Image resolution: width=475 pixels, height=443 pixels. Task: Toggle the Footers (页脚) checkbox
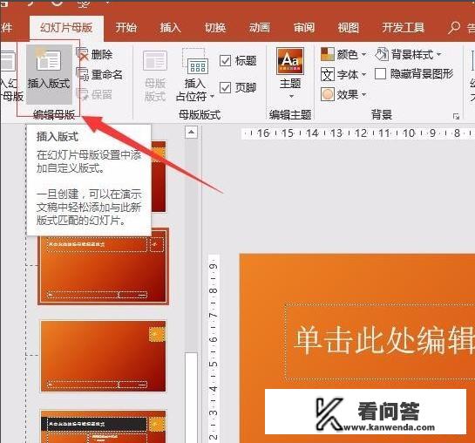tap(225, 88)
